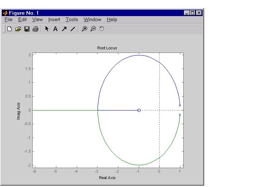The height and width of the screenshot is (187, 269).
Task: Click the Help menu item
Action: pos(112,20)
